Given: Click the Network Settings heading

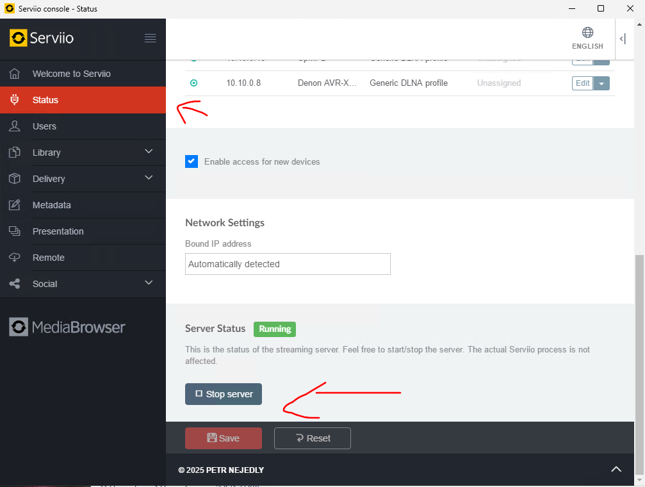Looking at the screenshot, I should [x=225, y=223].
